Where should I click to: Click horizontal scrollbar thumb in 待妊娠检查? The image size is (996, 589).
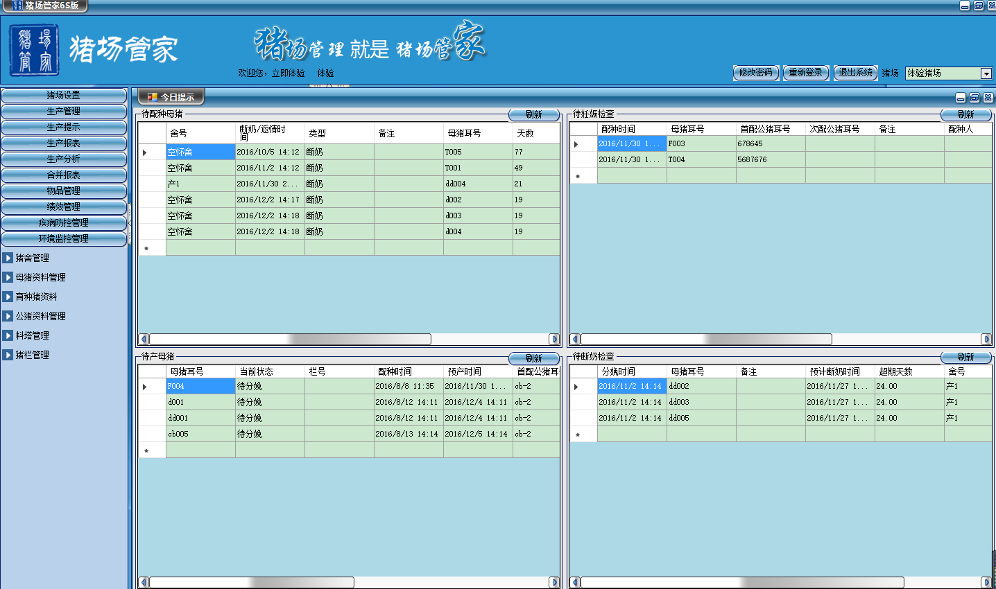(706, 340)
